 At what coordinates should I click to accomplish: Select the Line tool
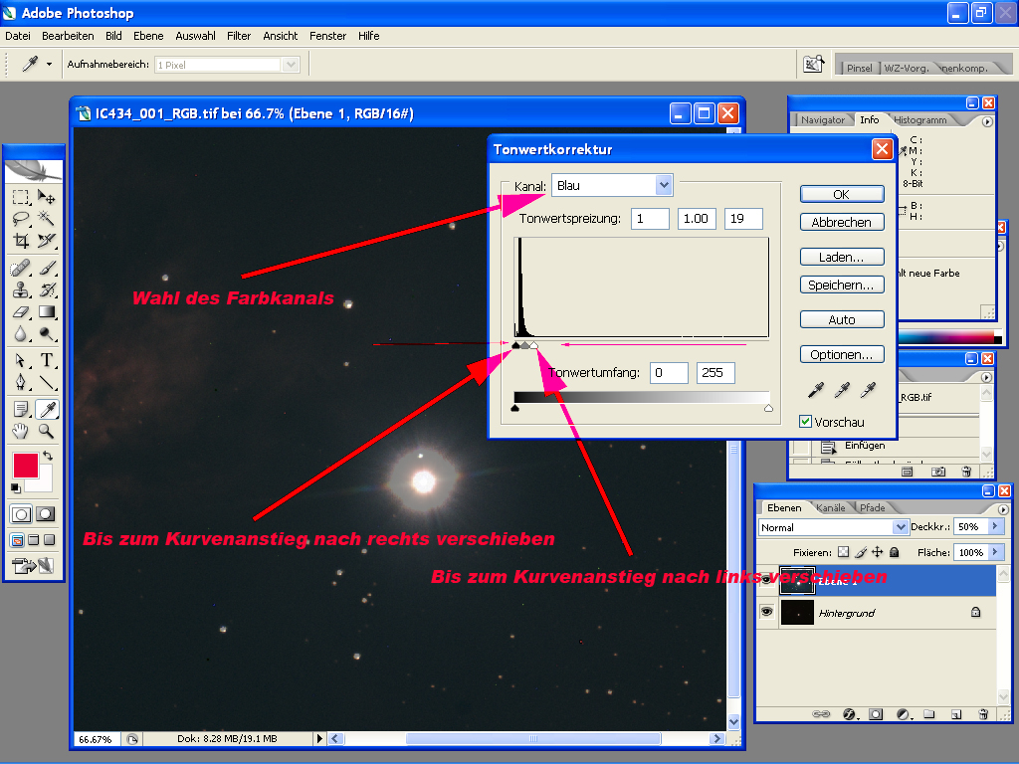[46, 382]
